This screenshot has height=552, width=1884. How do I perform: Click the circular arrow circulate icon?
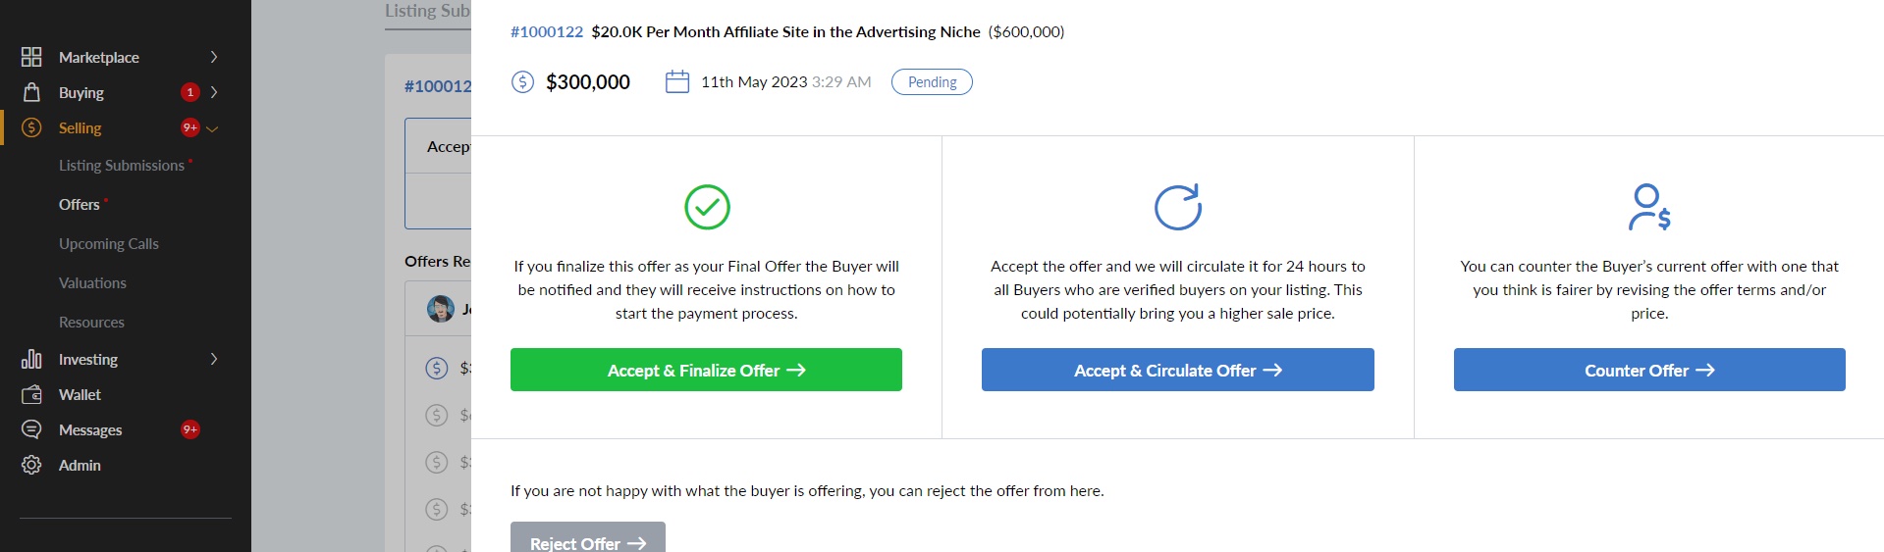click(1177, 207)
